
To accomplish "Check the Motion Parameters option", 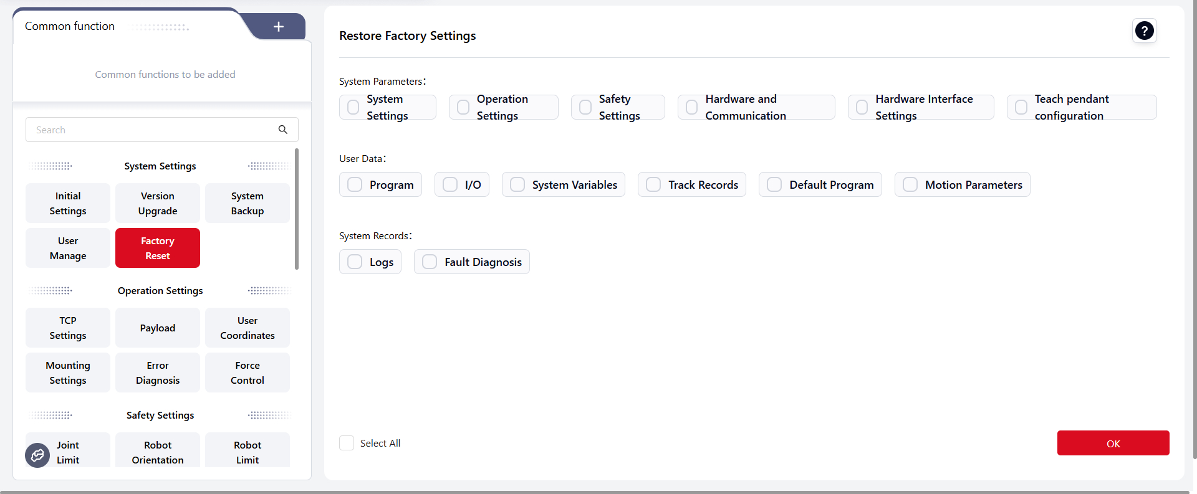I will pos(910,184).
